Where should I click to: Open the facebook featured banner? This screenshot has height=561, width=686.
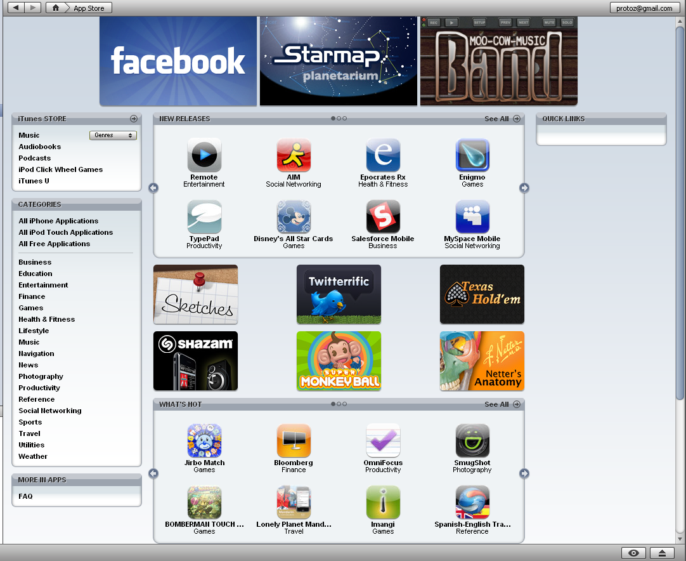(178, 61)
